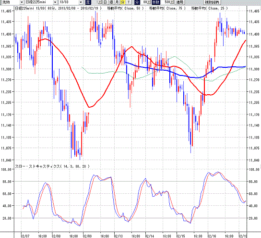Click the stepper beside the 500 bar count
This screenshot has width=261, height=238.
[x=172, y=2]
